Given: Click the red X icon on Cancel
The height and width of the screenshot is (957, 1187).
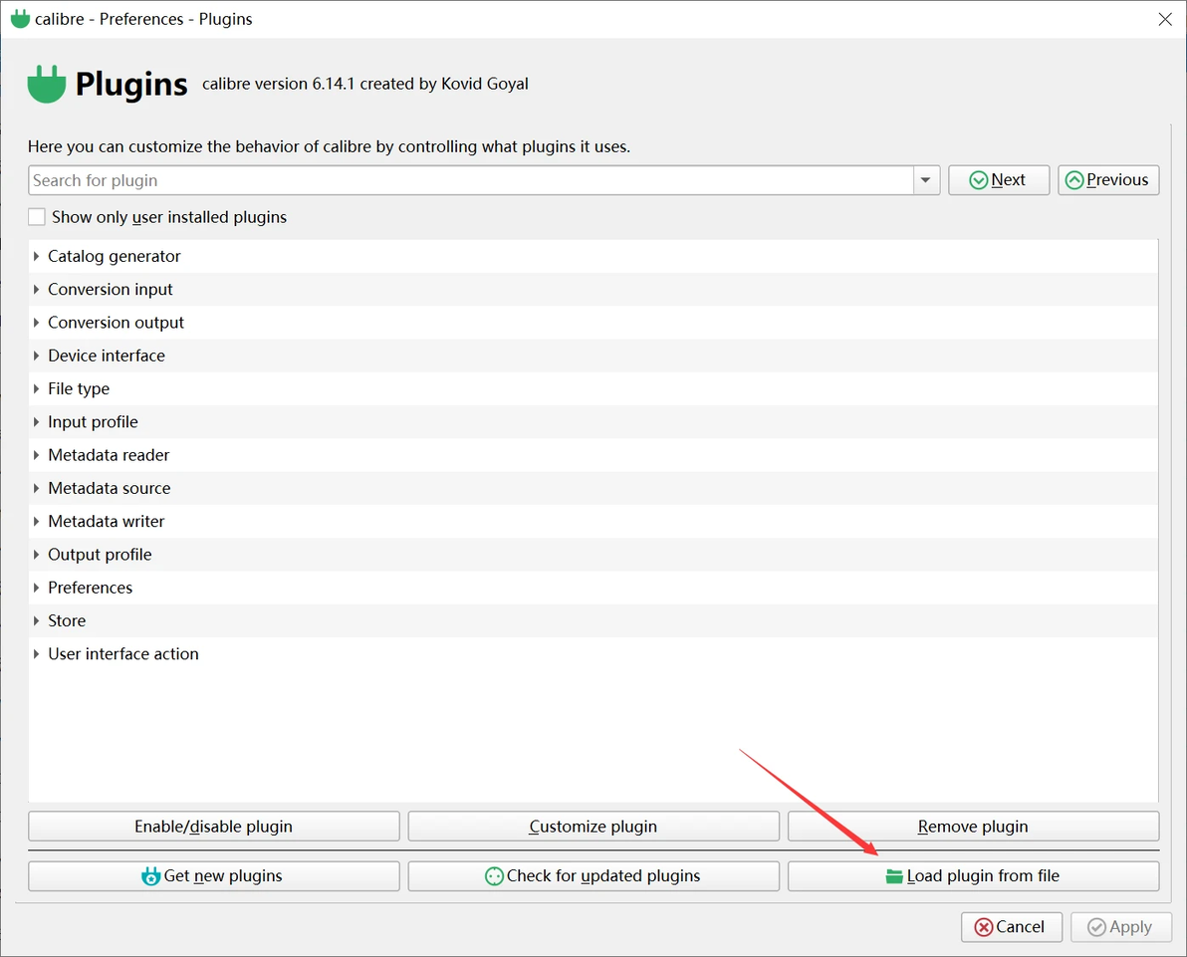Looking at the screenshot, I should pos(984,927).
